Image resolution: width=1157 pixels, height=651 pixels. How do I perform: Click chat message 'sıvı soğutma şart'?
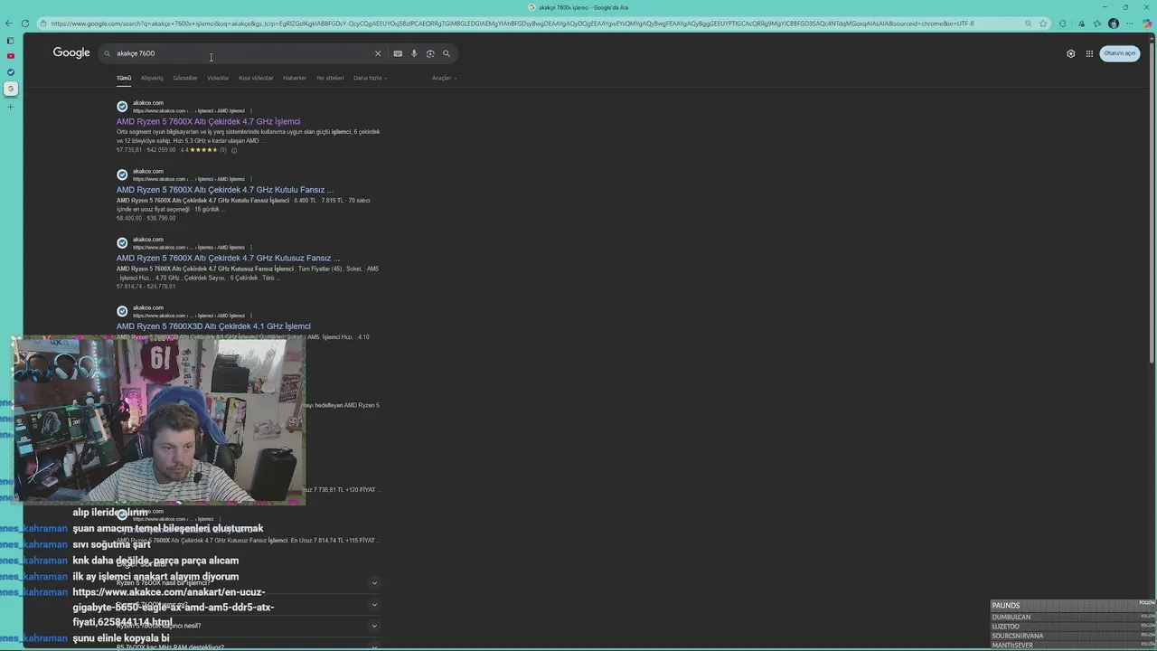[111, 544]
